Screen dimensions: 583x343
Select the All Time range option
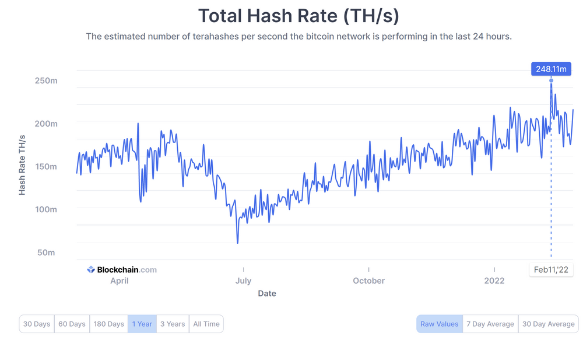[x=206, y=324]
